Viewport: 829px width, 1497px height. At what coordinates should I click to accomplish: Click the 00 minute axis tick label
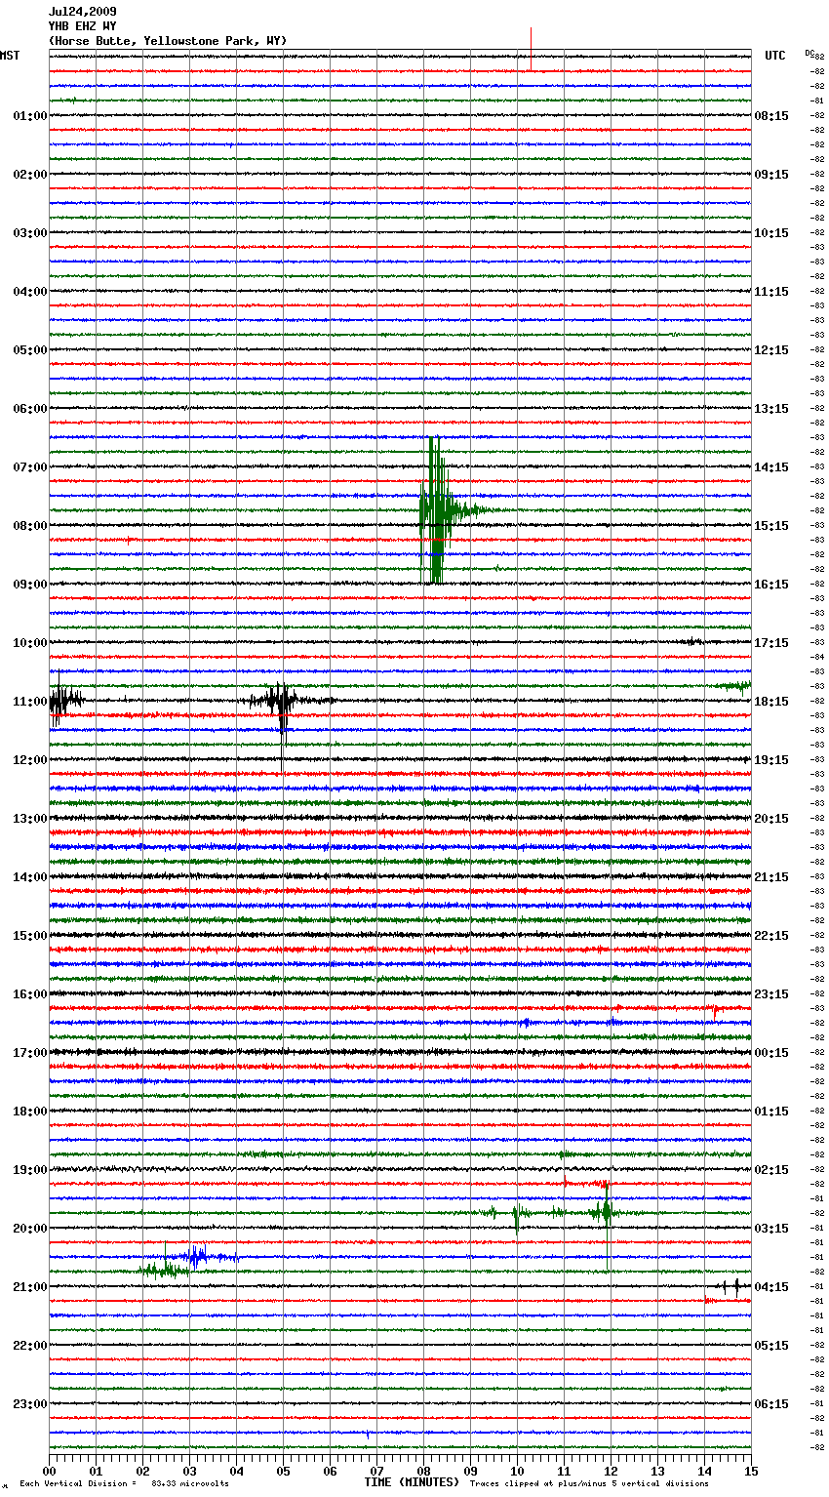pos(50,1471)
